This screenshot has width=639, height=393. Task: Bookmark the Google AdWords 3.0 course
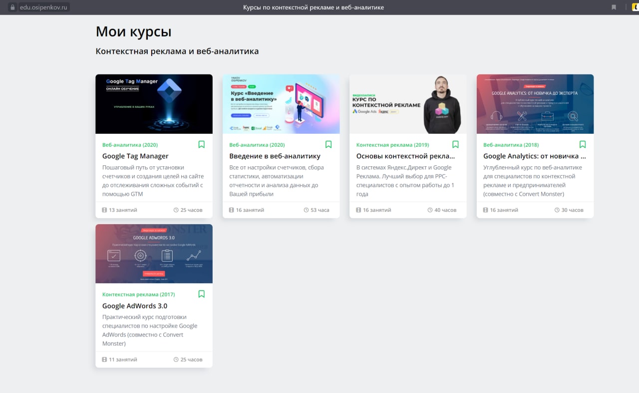(x=202, y=294)
